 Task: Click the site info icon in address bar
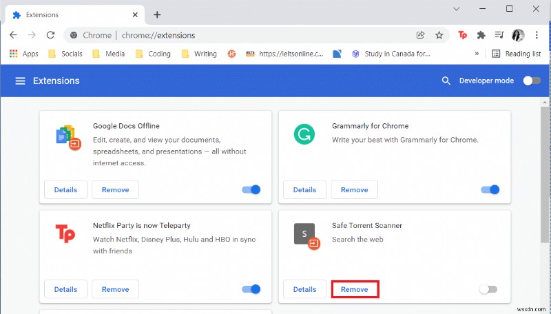tap(74, 35)
